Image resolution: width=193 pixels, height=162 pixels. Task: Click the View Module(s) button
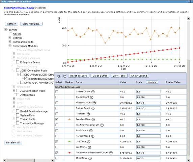pyautogui.click(x=31, y=24)
